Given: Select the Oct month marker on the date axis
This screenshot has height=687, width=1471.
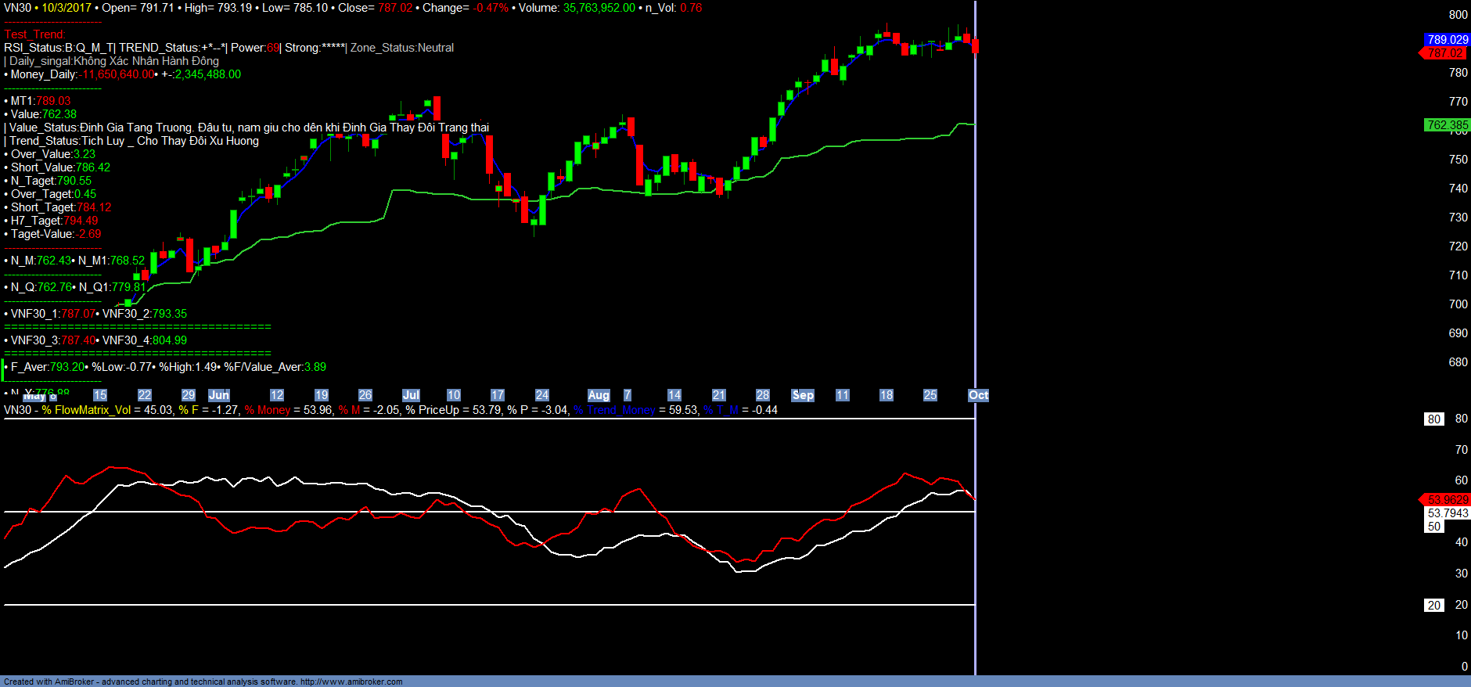Looking at the screenshot, I should coord(978,395).
